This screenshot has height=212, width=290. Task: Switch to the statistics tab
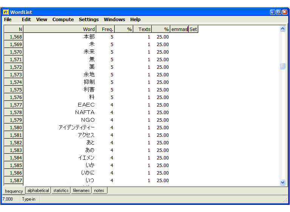61,190
